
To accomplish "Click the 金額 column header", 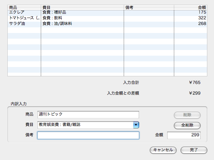I will pyautogui.click(x=191, y=7).
